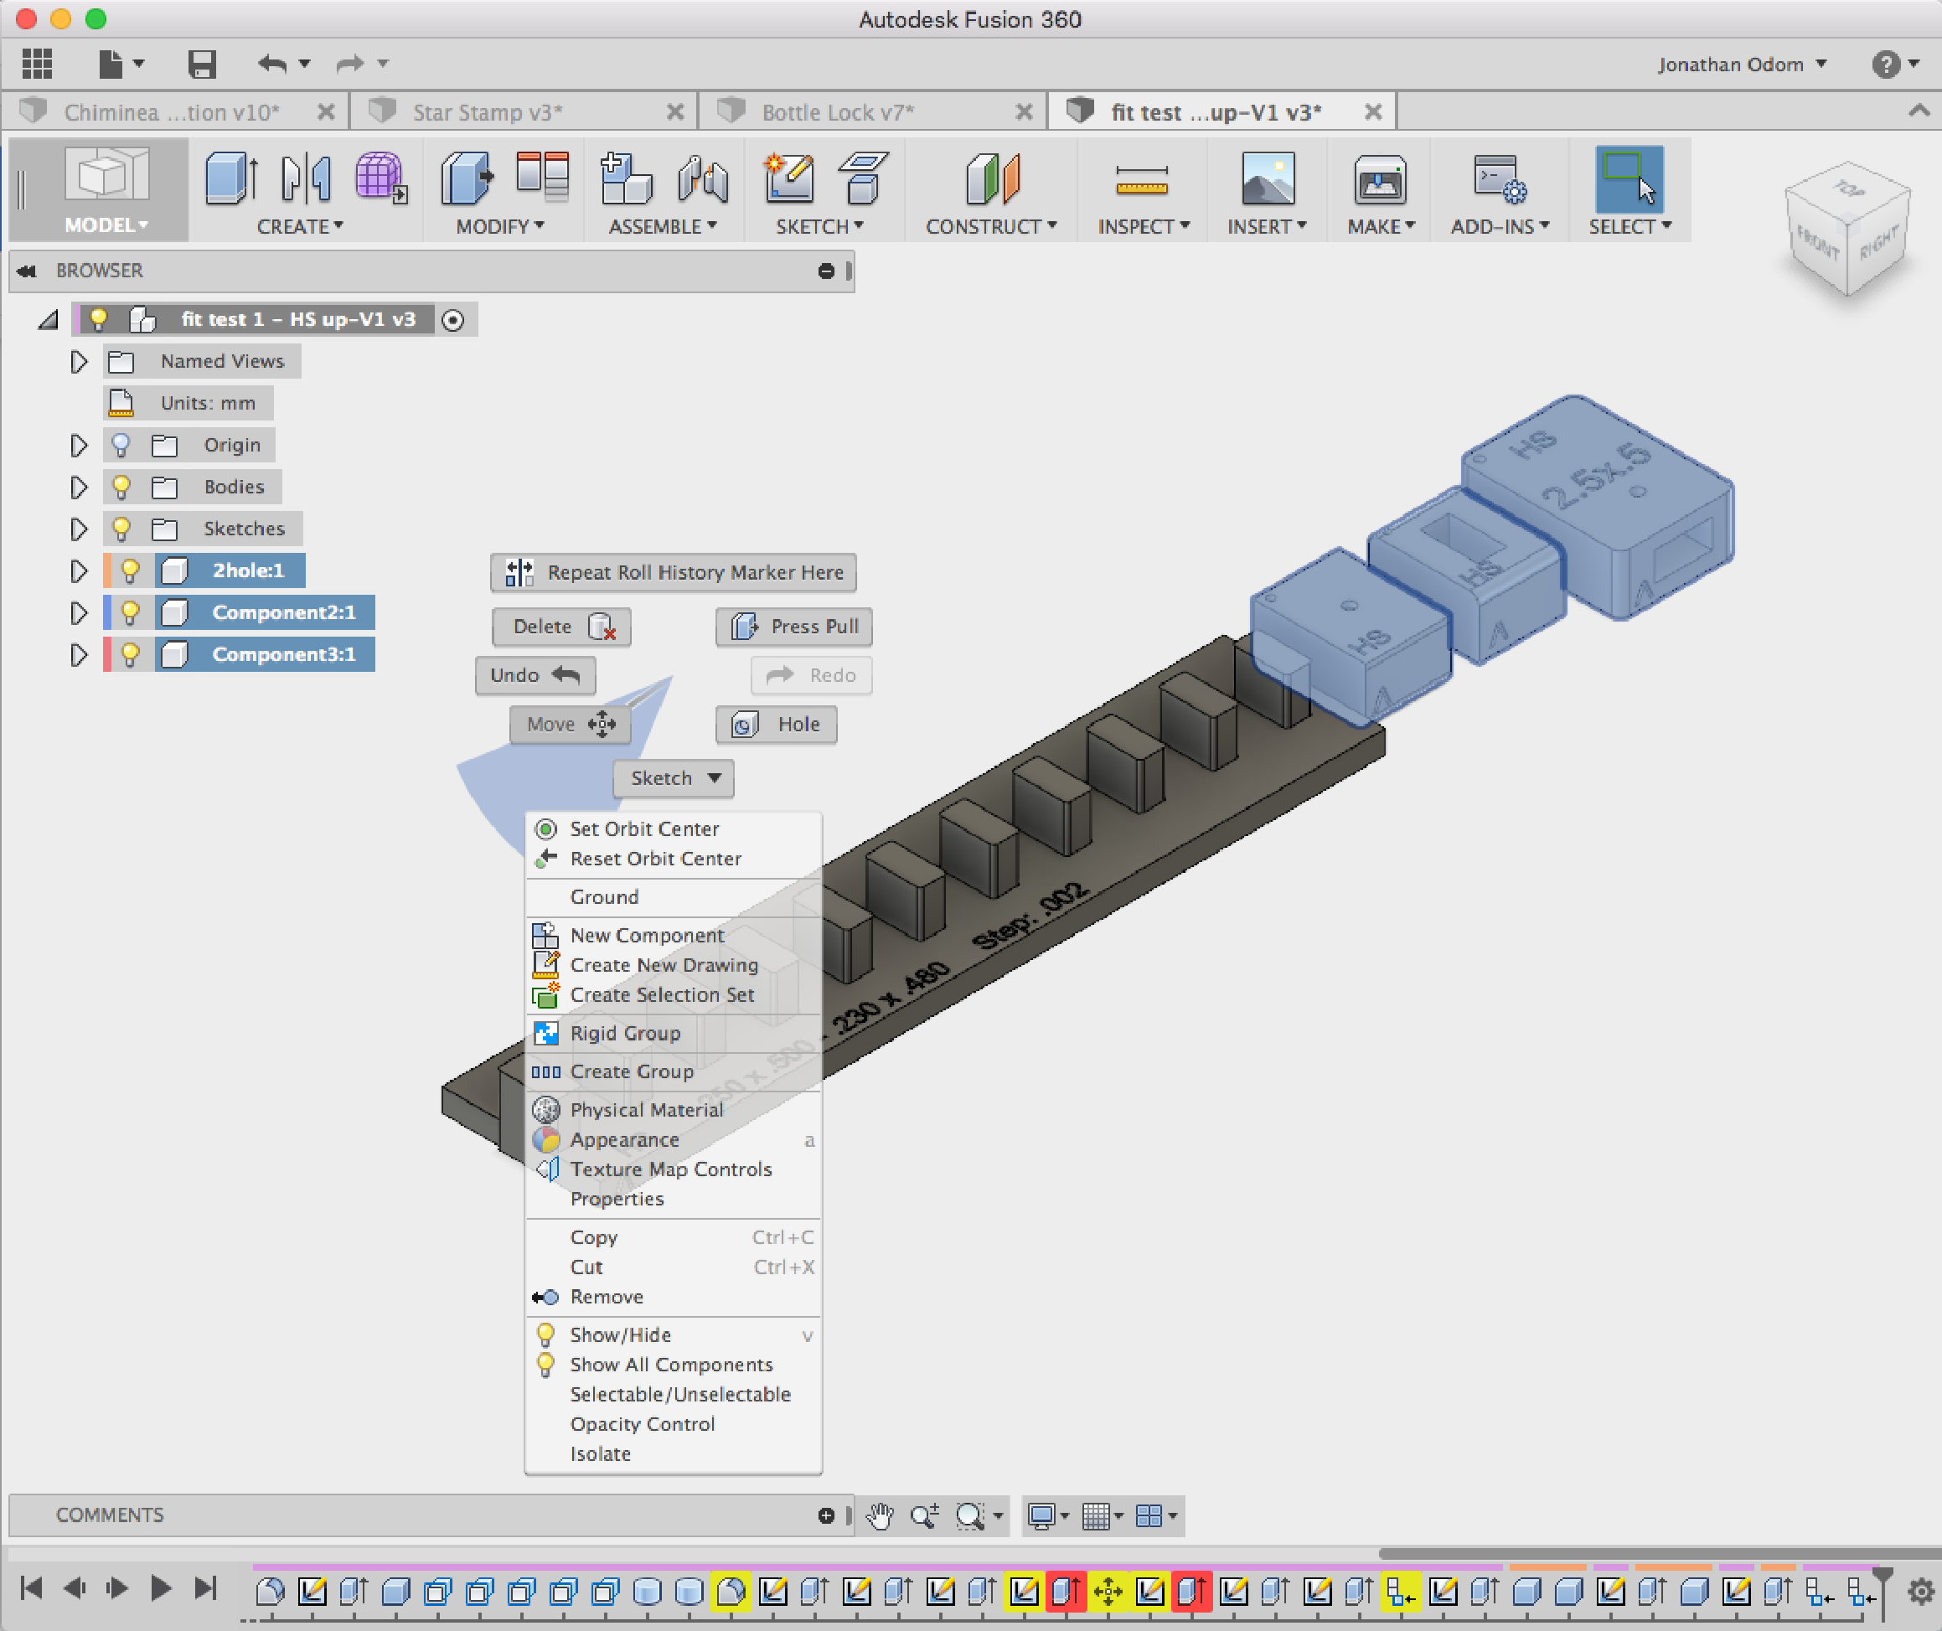Click the timeline settings gear icon

[1921, 1592]
